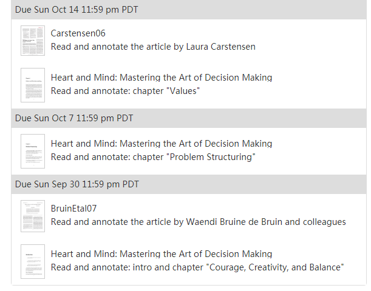The image size is (371, 291).
Task: Open the thumbnail for the intro and Courage chapter
Action: coord(33,261)
